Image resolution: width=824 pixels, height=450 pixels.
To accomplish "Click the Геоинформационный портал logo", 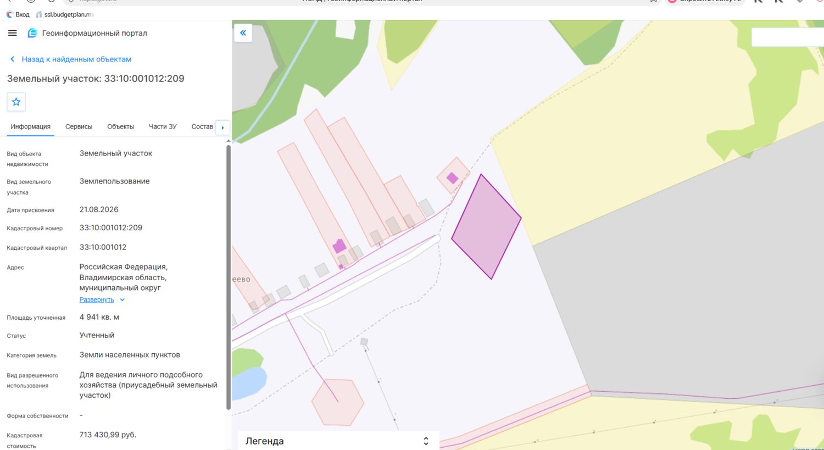I will pyautogui.click(x=32, y=33).
